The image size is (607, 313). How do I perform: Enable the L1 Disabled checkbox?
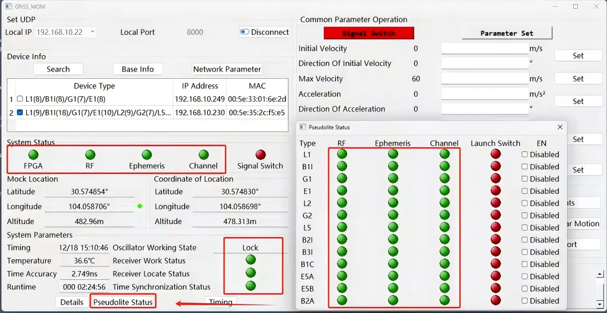[525, 154]
